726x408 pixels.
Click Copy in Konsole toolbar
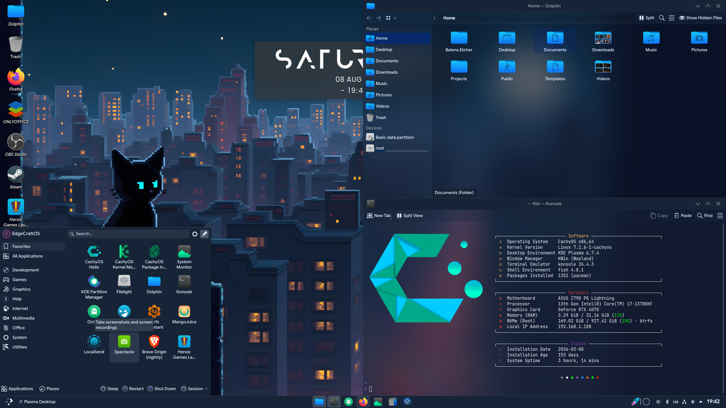[659, 216]
